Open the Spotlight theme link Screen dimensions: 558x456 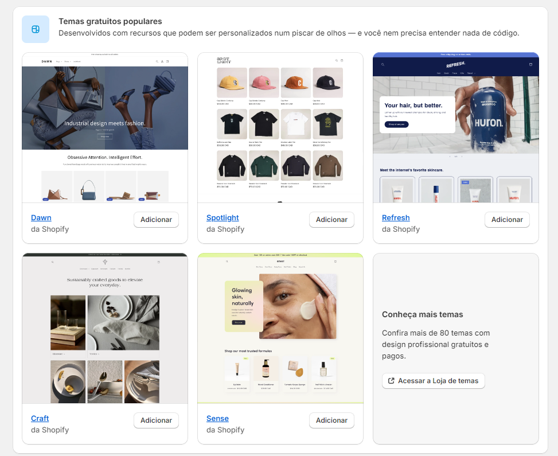coord(223,217)
